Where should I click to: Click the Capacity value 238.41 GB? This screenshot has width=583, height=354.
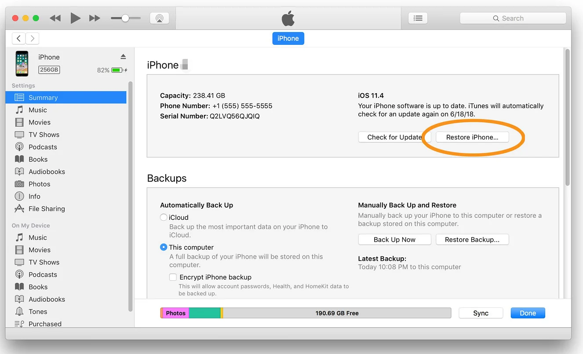(x=209, y=95)
